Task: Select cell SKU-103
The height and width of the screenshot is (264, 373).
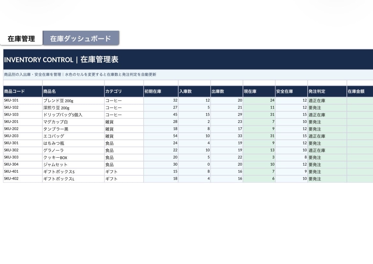Action: [x=23, y=115]
